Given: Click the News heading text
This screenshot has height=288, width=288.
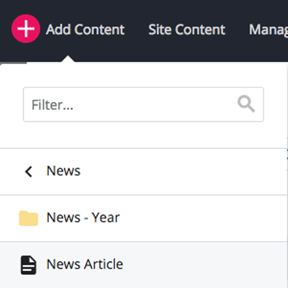Looking at the screenshot, I should tap(63, 171).
